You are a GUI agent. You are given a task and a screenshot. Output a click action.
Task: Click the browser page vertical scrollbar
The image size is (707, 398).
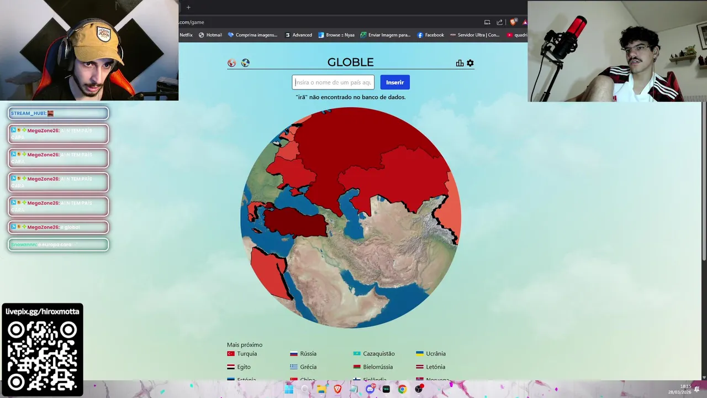click(704, 182)
